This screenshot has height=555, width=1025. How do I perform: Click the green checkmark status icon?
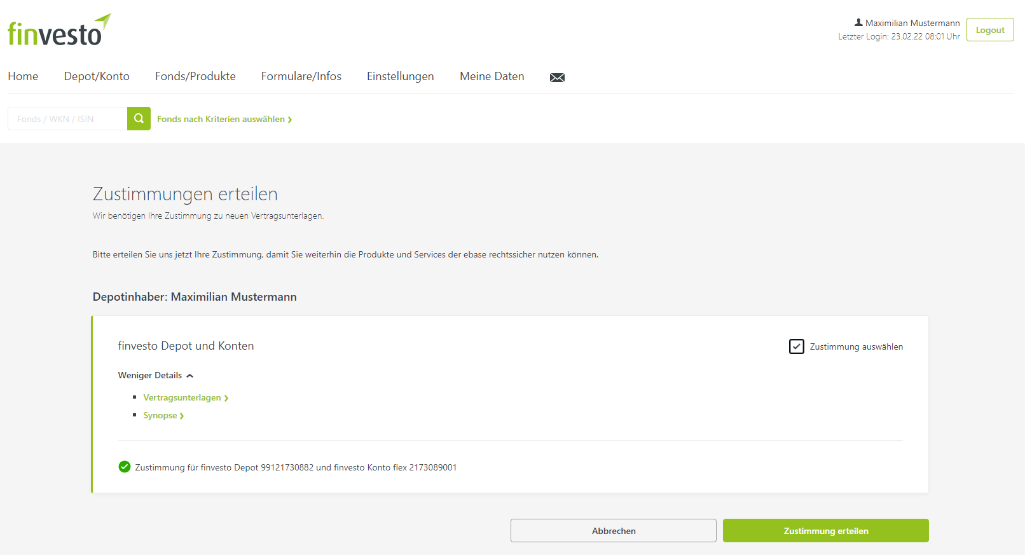point(125,467)
